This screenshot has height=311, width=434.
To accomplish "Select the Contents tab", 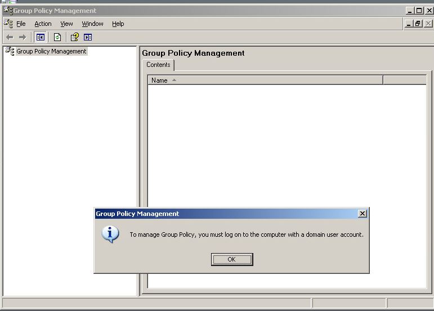I will [x=158, y=65].
